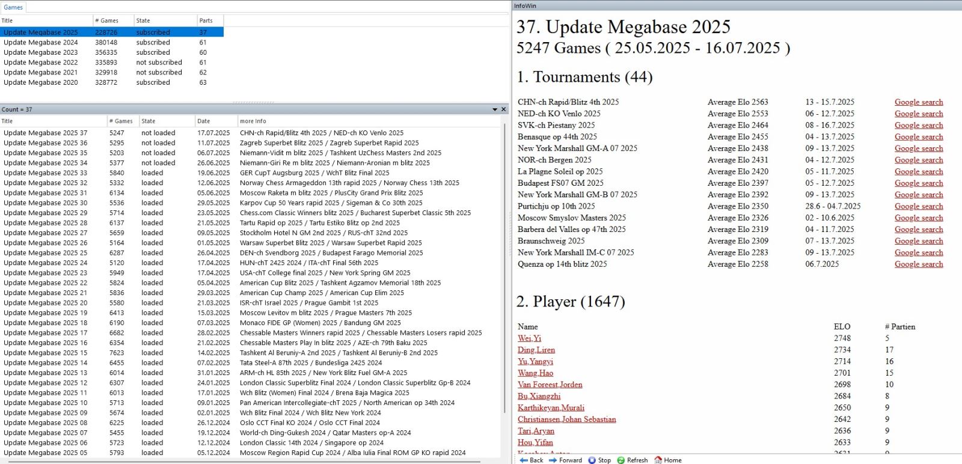
Task: Select Update Megabase 2025 36 row
Action: pyautogui.click(x=250, y=143)
